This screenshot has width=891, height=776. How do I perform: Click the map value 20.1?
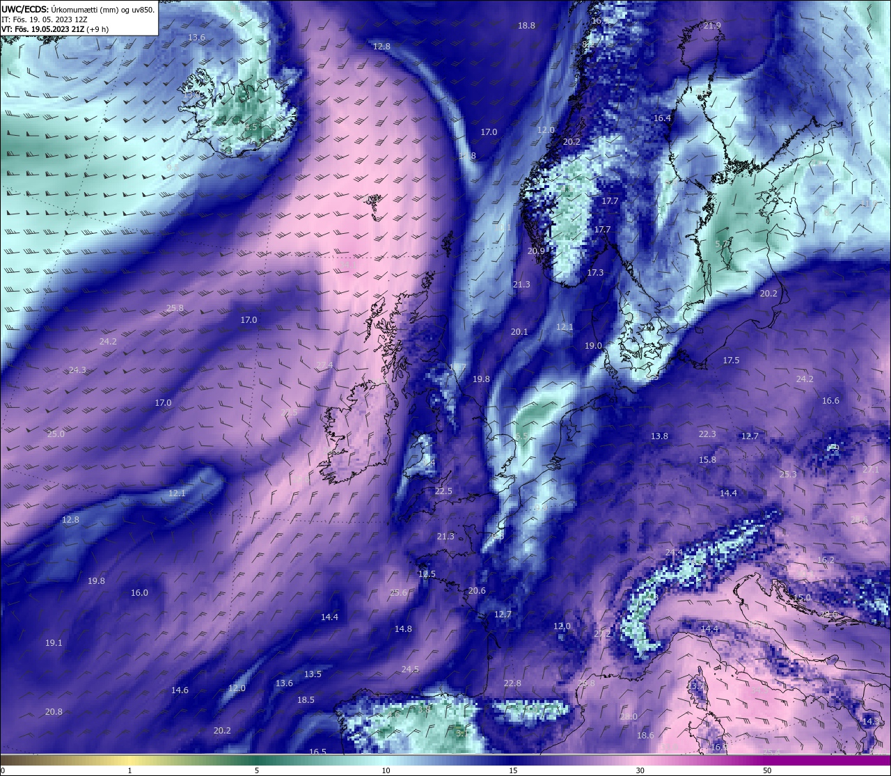(x=519, y=332)
